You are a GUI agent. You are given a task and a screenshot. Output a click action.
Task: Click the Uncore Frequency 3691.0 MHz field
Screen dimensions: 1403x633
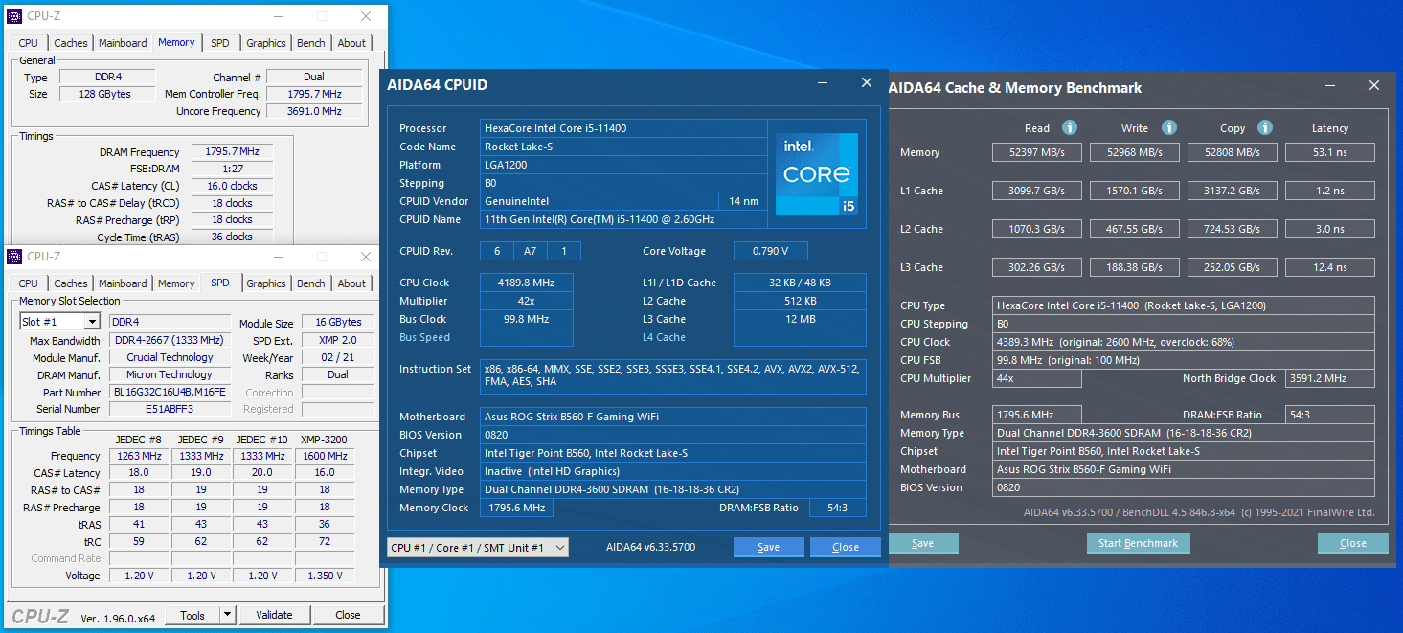(x=315, y=111)
